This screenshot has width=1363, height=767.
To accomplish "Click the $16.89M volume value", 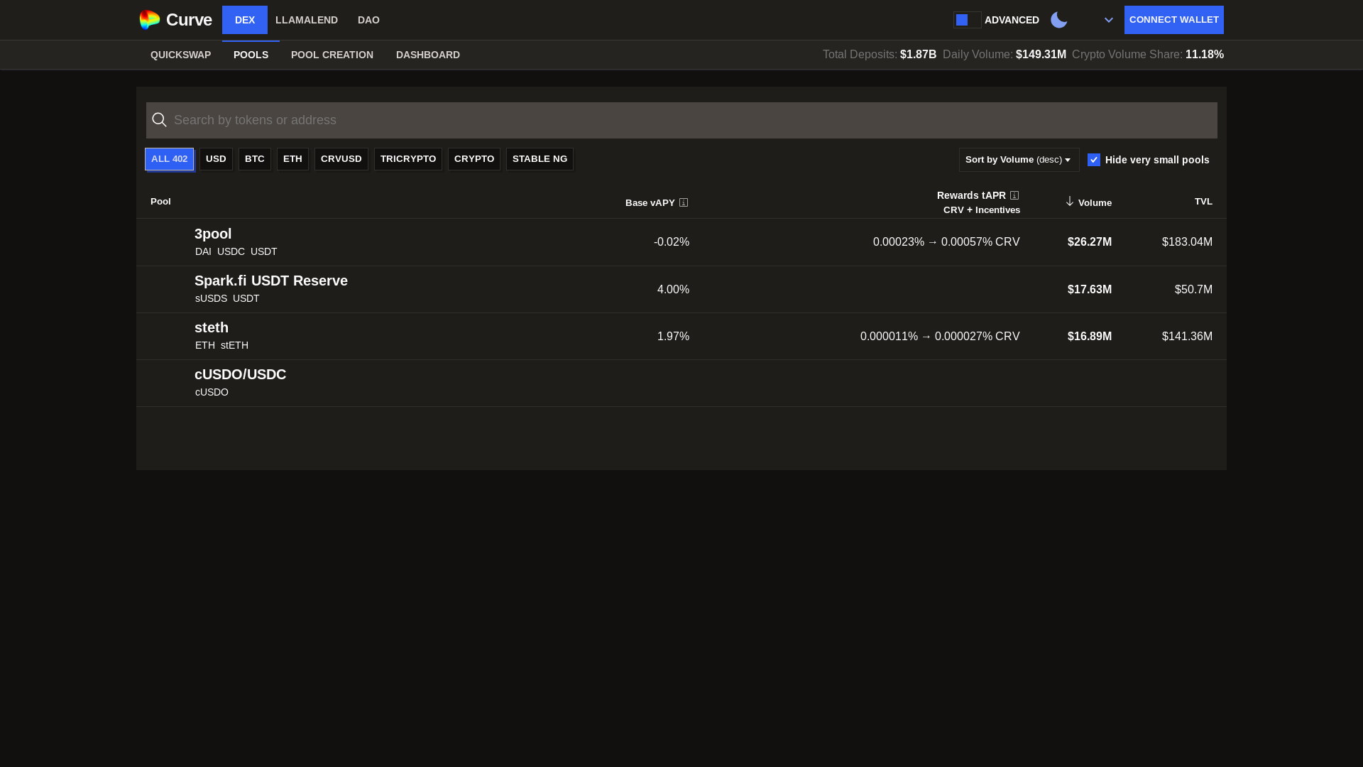I will (1090, 337).
